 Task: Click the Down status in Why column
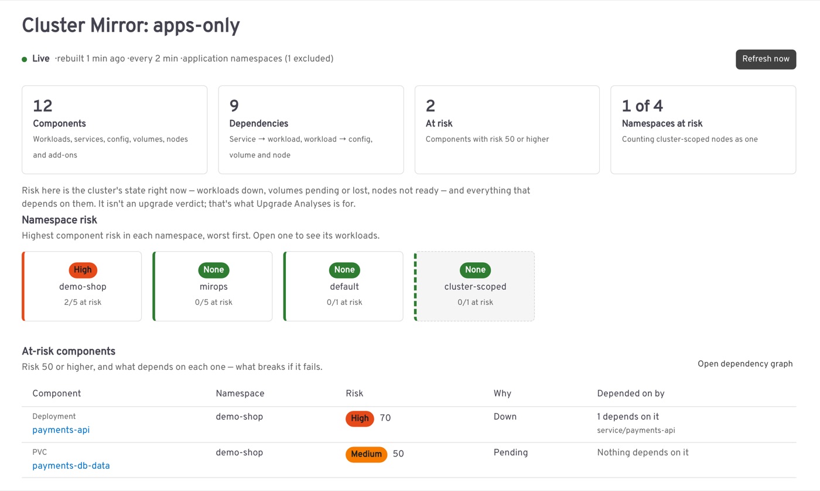click(x=505, y=417)
